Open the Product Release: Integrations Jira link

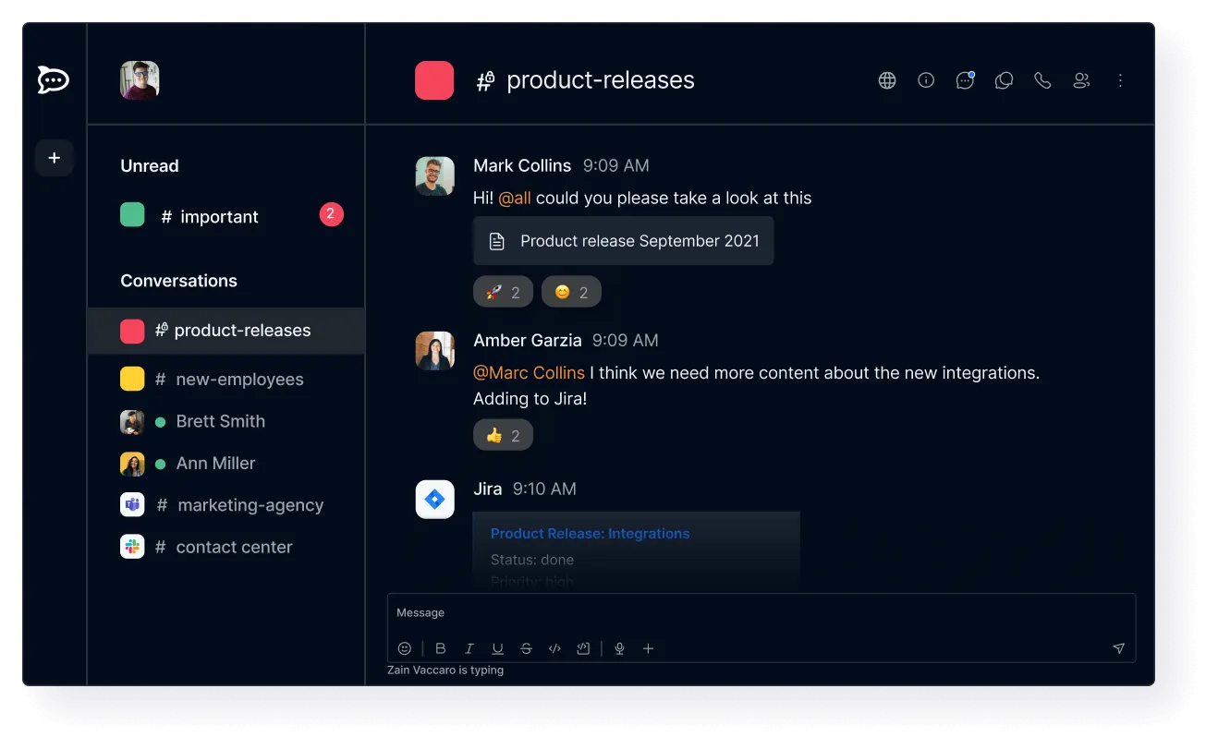590,533
